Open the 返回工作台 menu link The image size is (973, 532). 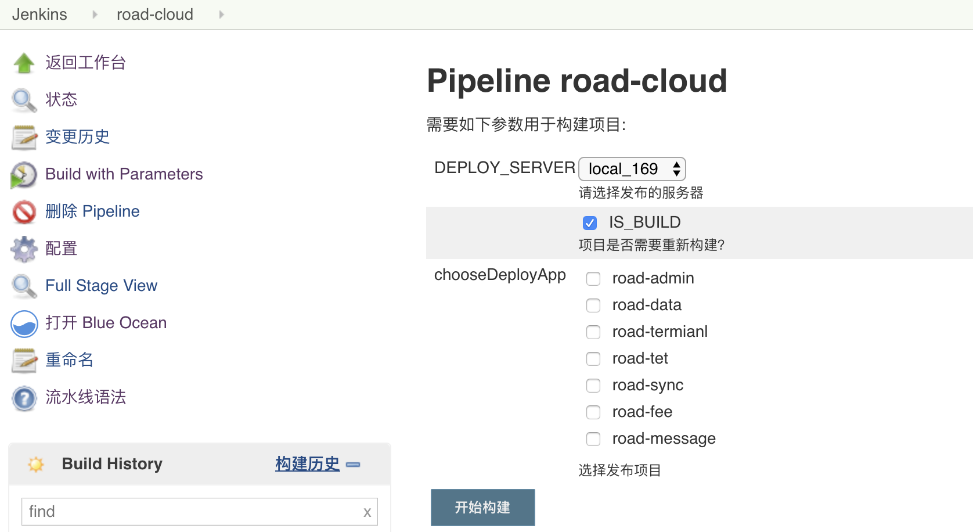click(86, 63)
